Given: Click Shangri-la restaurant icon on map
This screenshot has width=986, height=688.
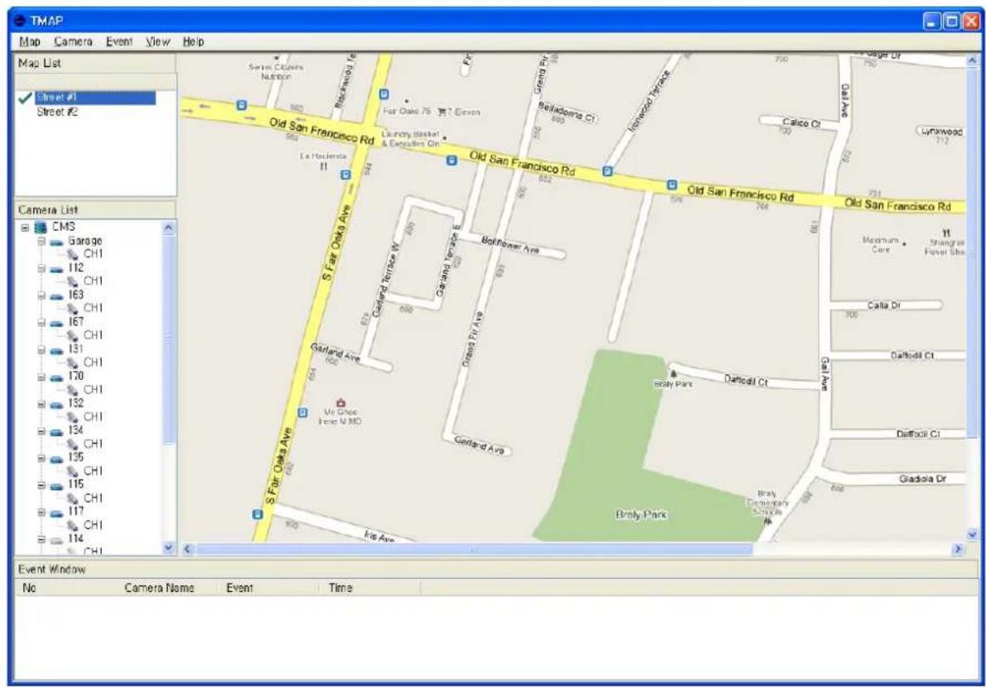Looking at the screenshot, I should point(946,233).
